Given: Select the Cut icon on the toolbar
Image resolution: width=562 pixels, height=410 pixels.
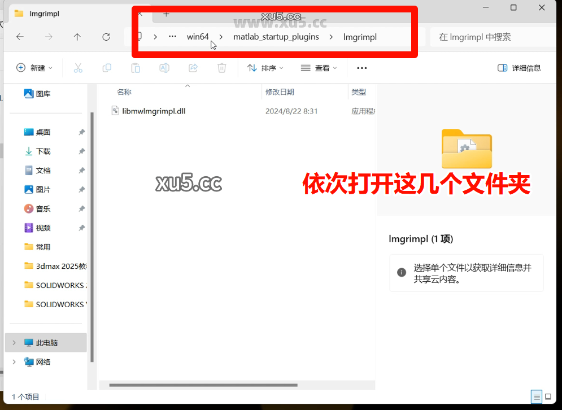Looking at the screenshot, I should click(x=78, y=68).
